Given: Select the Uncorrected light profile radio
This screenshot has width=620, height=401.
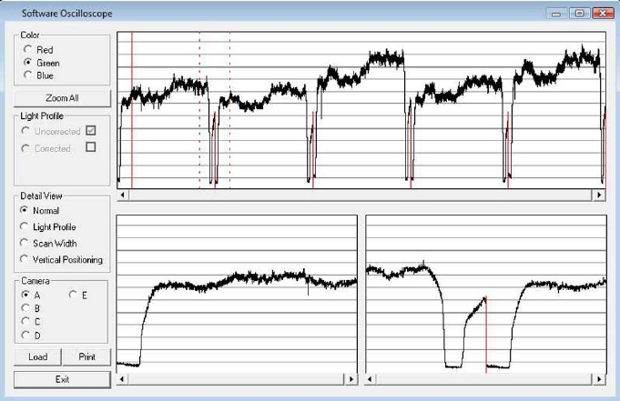Looking at the screenshot, I should 25,131.
